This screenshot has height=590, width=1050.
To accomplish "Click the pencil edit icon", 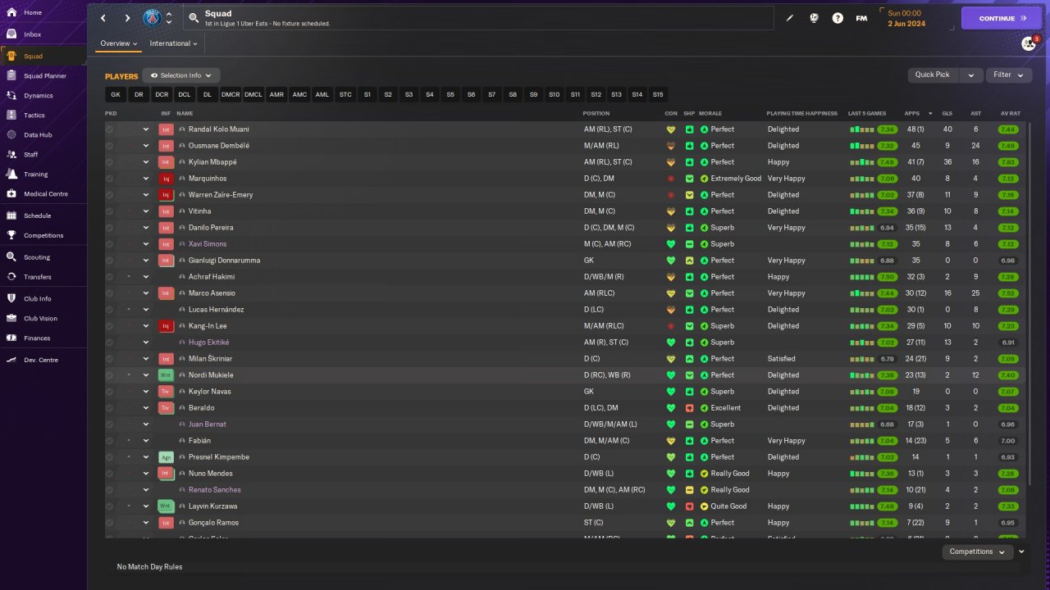I will coord(790,18).
